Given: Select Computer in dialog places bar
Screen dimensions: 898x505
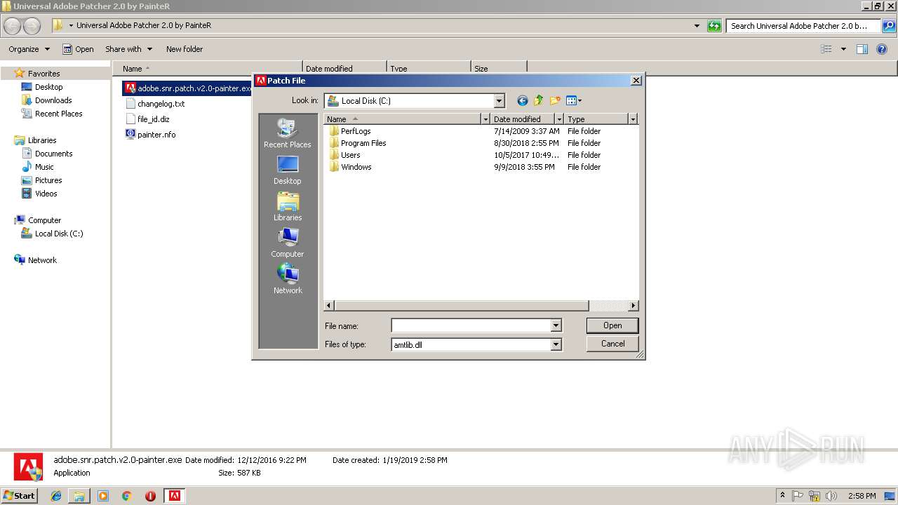Looking at the screenshot, I should 288,243.
